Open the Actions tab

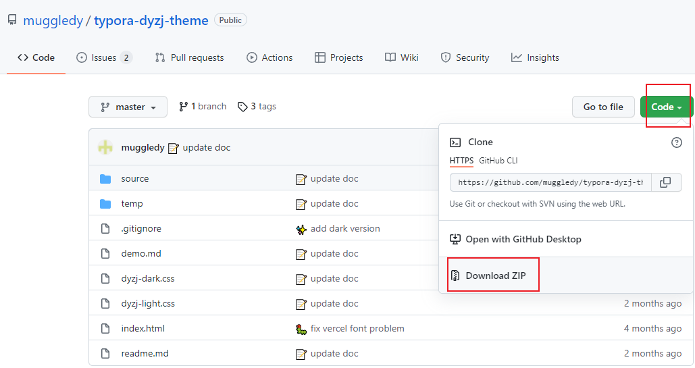(x=269, y=57)
